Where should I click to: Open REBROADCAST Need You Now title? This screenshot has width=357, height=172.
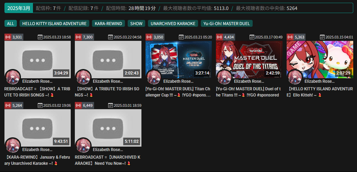click(108, 160)
